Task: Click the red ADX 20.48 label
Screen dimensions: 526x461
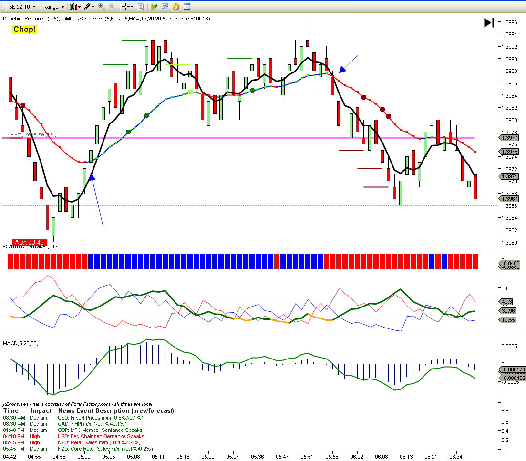Action: tap(30, 242)
